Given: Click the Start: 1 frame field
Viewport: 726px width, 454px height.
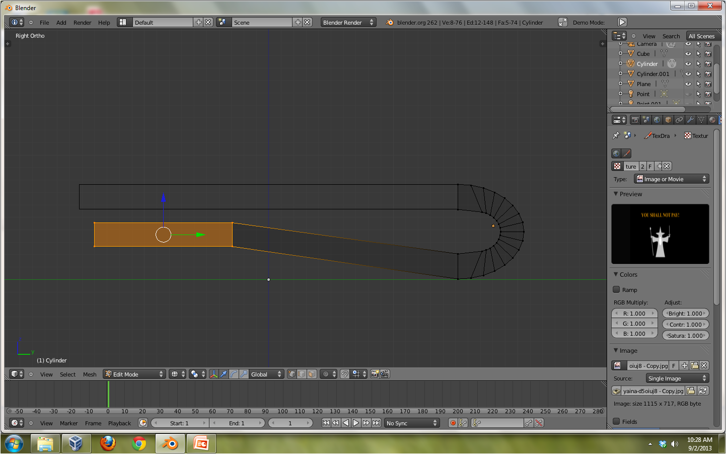Looking at the screenshot, I should click(x=179, y=423).
